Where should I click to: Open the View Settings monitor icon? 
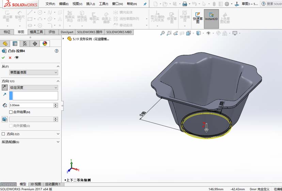click(x=235, y=33)
